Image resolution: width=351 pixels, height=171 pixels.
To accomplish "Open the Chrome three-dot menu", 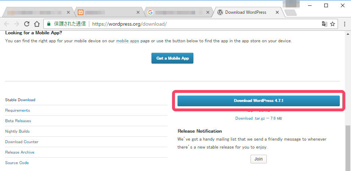I will [x=345, y=24].
